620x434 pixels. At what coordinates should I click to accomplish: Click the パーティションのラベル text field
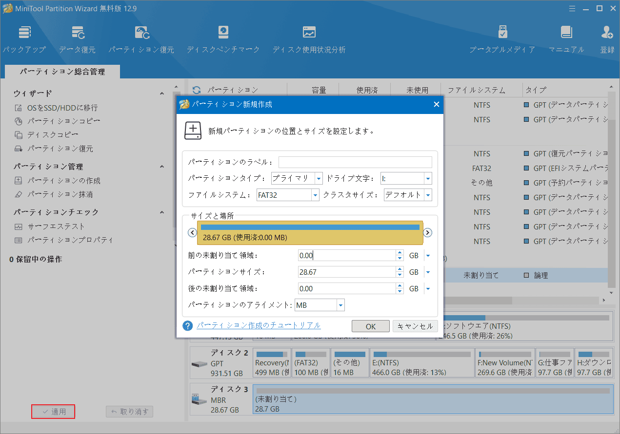pos(355,162)
